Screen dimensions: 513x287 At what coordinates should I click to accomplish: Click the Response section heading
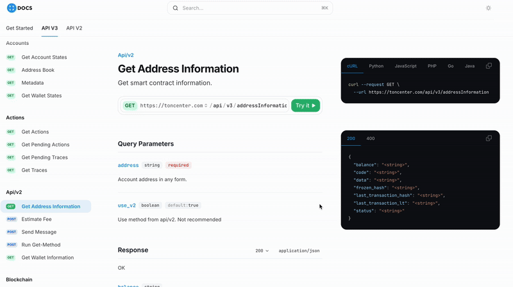click(133, 250)
